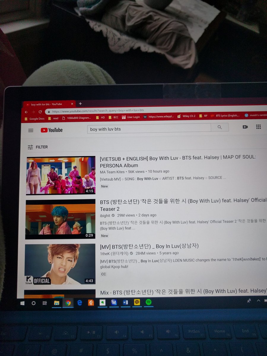Click '[VIETSUB + ENGLISH] Boy With Luv' title
This screenshot has width=267, height=356.
click(178, 162)
